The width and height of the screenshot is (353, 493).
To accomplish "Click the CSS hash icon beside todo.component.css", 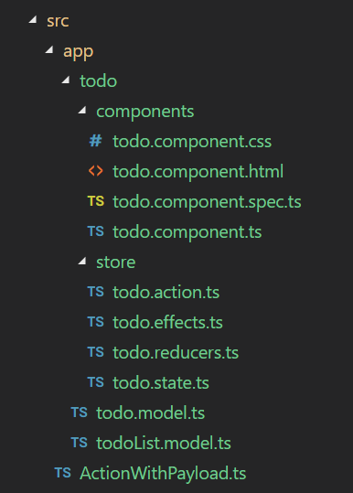I will pyautogui.click(x=95, y=141).
